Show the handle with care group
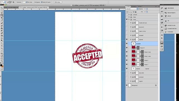The width and height of the screenshot is (179, 101). (127, 23)
